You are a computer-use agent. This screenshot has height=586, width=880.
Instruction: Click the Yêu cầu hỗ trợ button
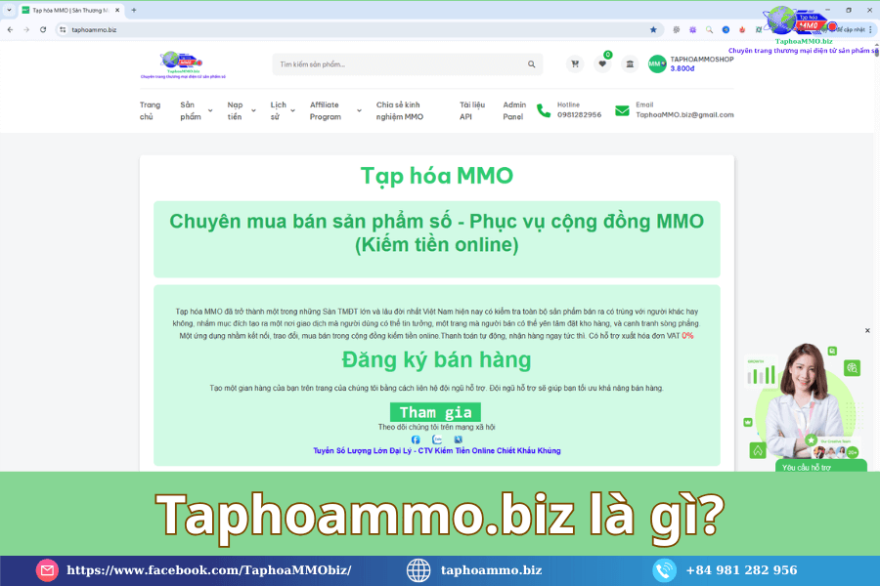[x=808, y=467]
